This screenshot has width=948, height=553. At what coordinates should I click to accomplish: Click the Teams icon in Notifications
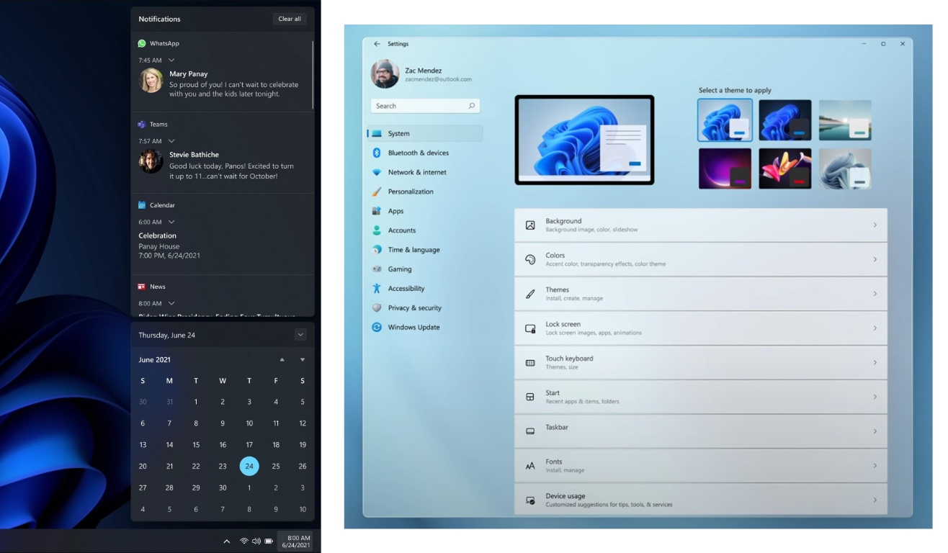click(142, 125)
